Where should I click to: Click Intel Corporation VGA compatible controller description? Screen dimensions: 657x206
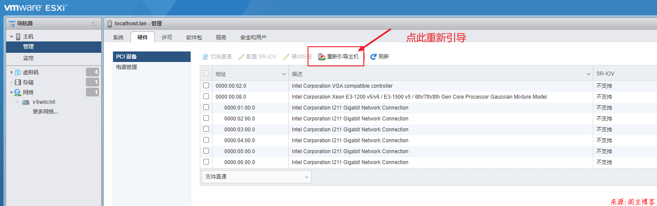point(342,86)
